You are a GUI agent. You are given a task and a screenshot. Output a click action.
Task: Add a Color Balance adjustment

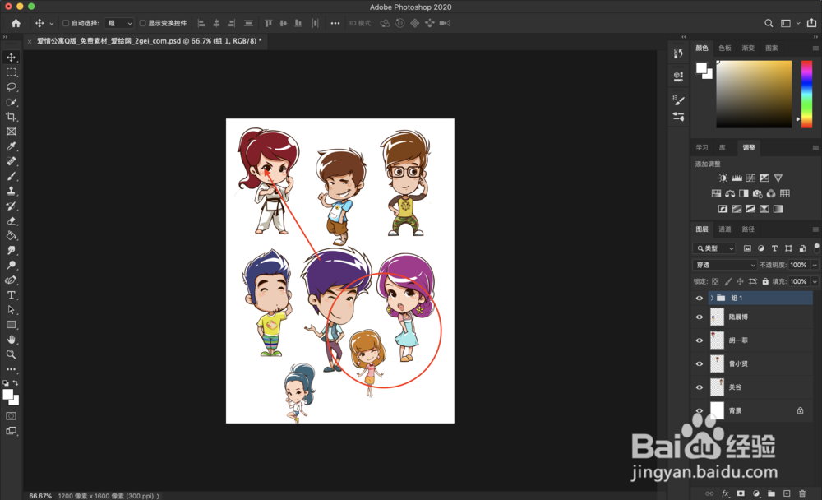click(x=730, y=193)
